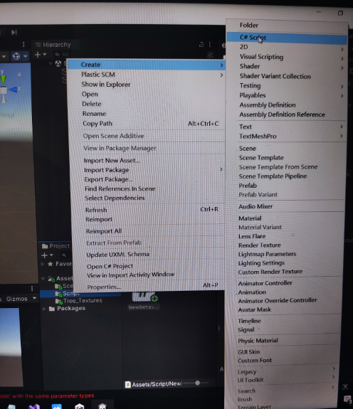Click the scene gizmo green Y axis cone
Image resolution: width=353 pixels, height=409 pixels.
[x=3, y=80]
